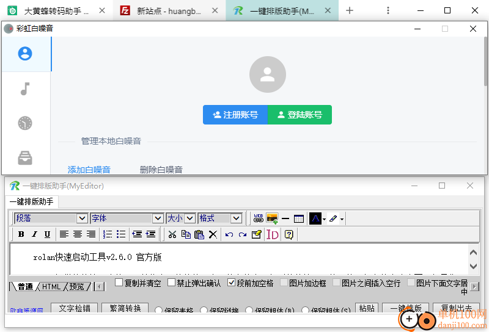
Task: Click the gray user avatar placeholder
Action: (x=268, y=74)
